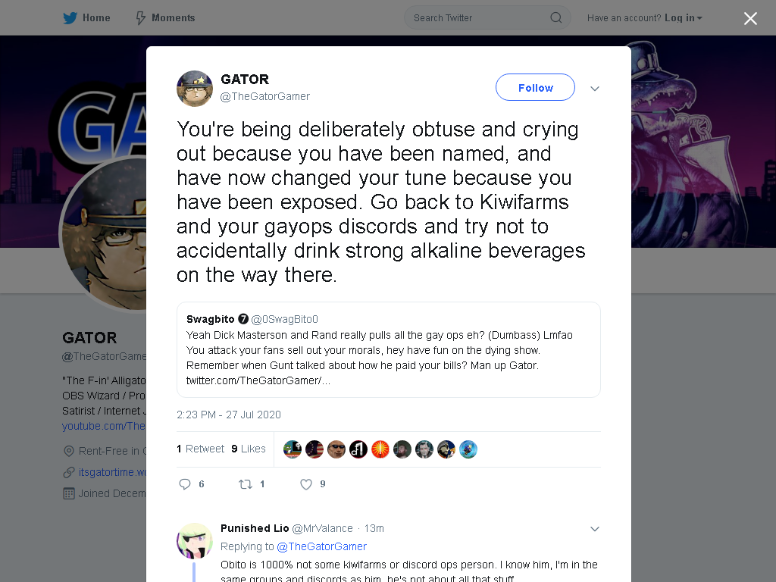Go to the Home tab

coord(86,18)
